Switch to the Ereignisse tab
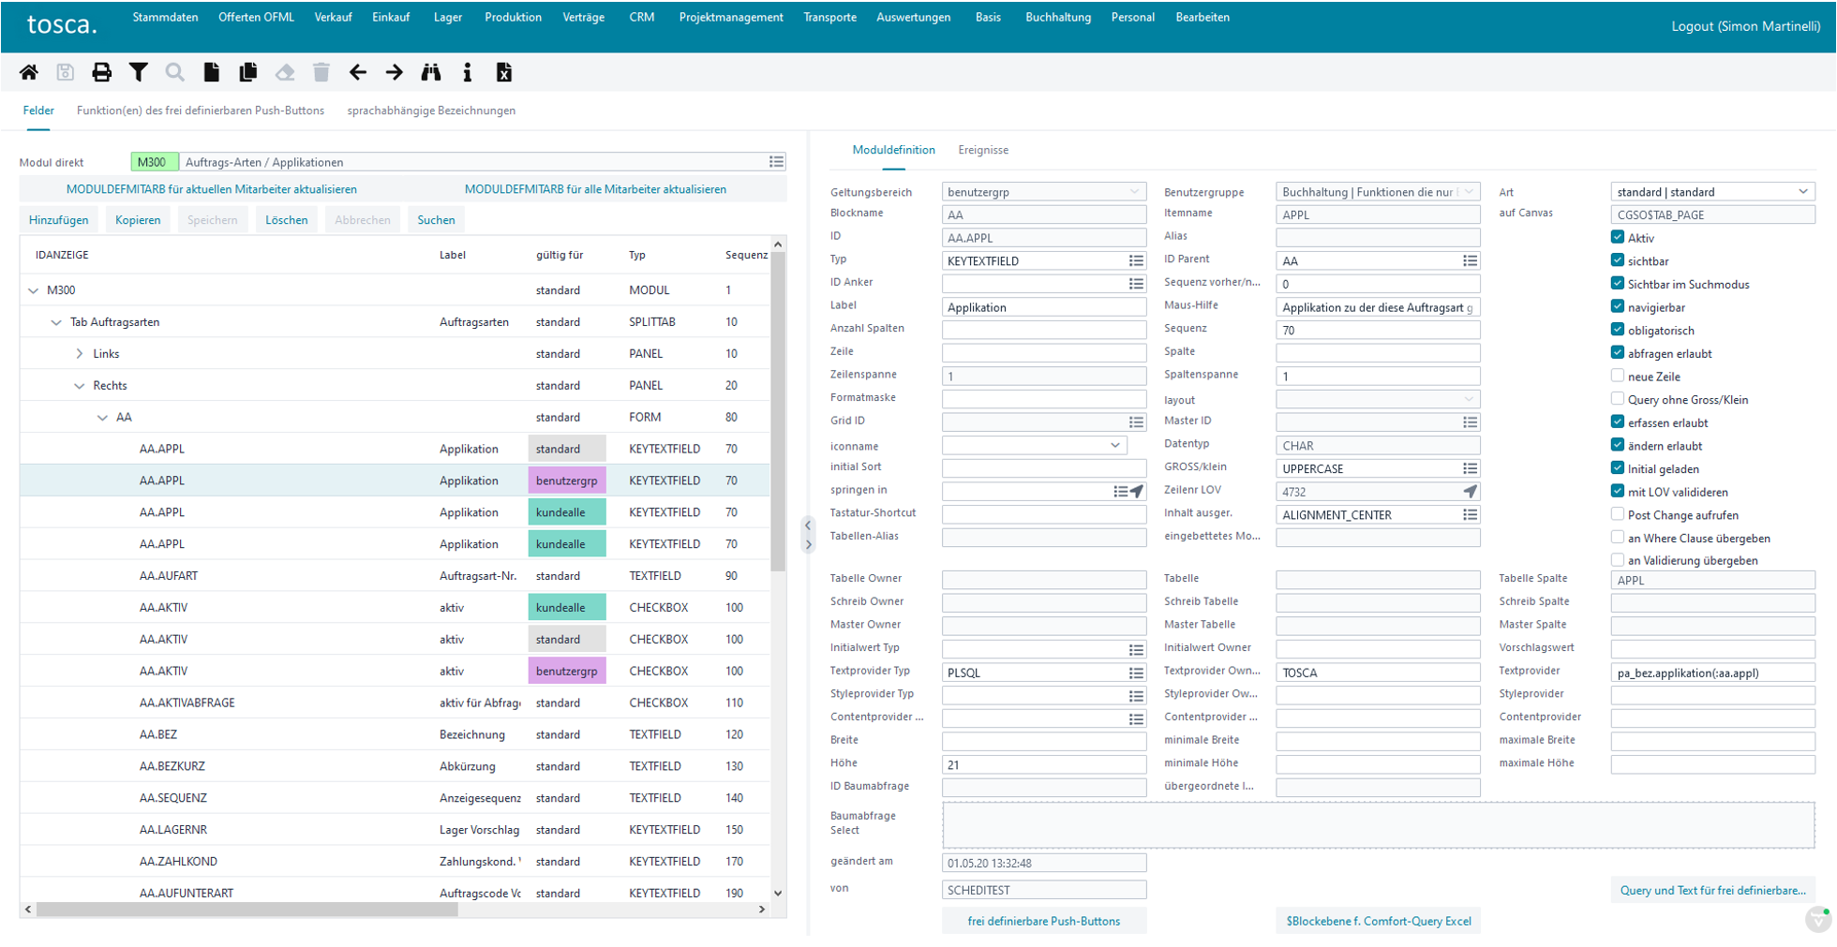Image resolution: width=1837 pixels, height=947 pixels. click(983, 150)
